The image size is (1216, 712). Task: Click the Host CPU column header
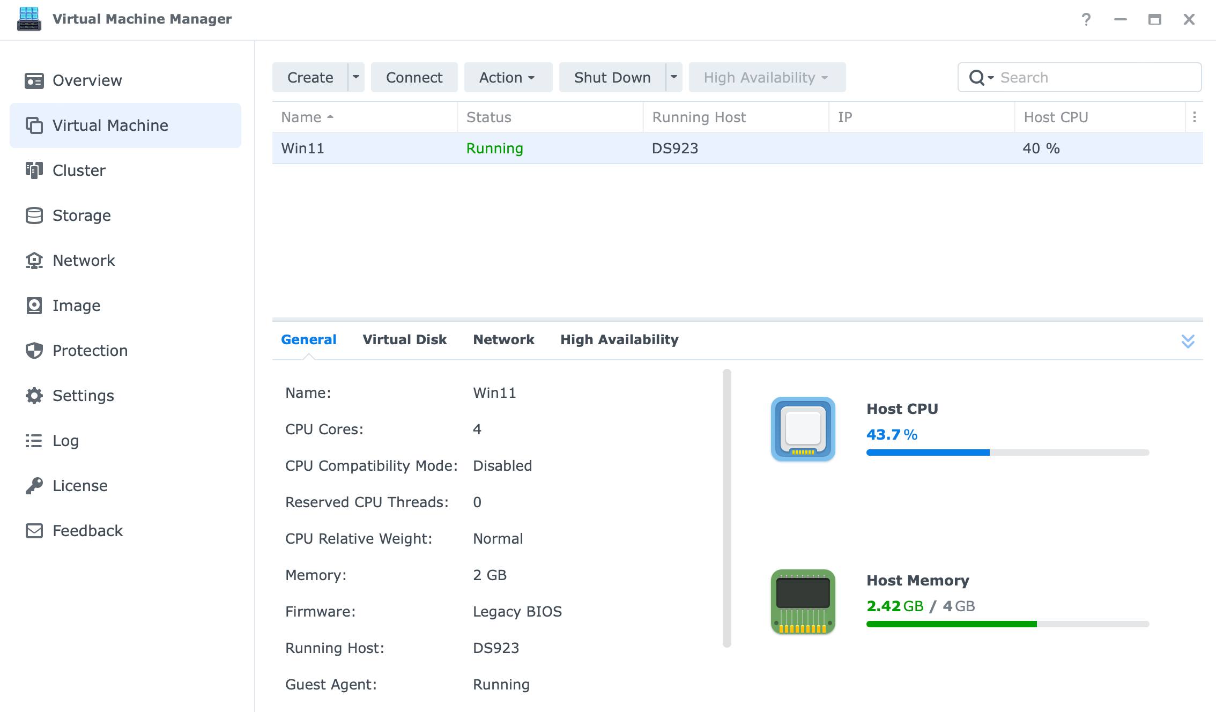(1100, 117)
